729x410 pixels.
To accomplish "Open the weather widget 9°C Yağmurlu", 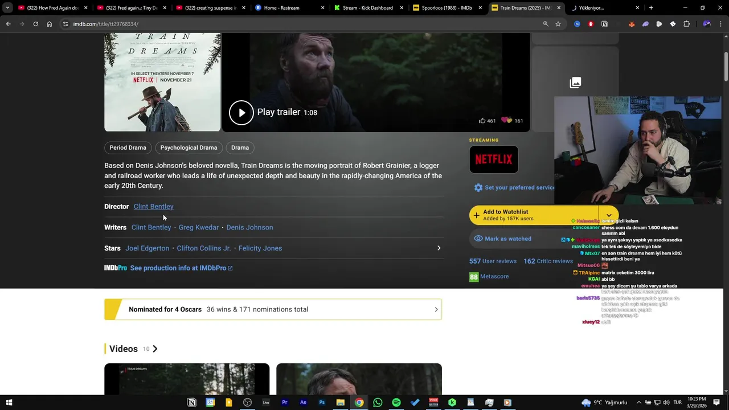I will click(604, 403).
